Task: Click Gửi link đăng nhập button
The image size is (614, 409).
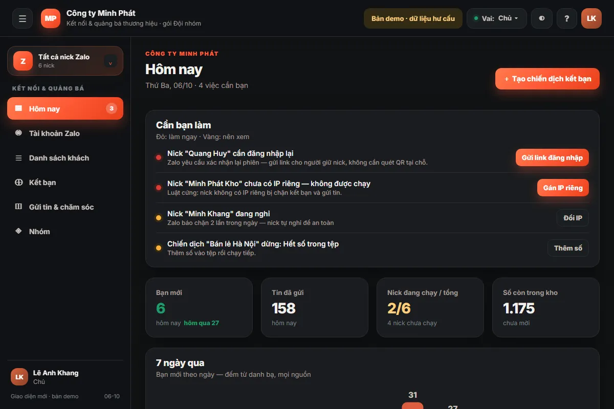Action: tap(552, 157)
